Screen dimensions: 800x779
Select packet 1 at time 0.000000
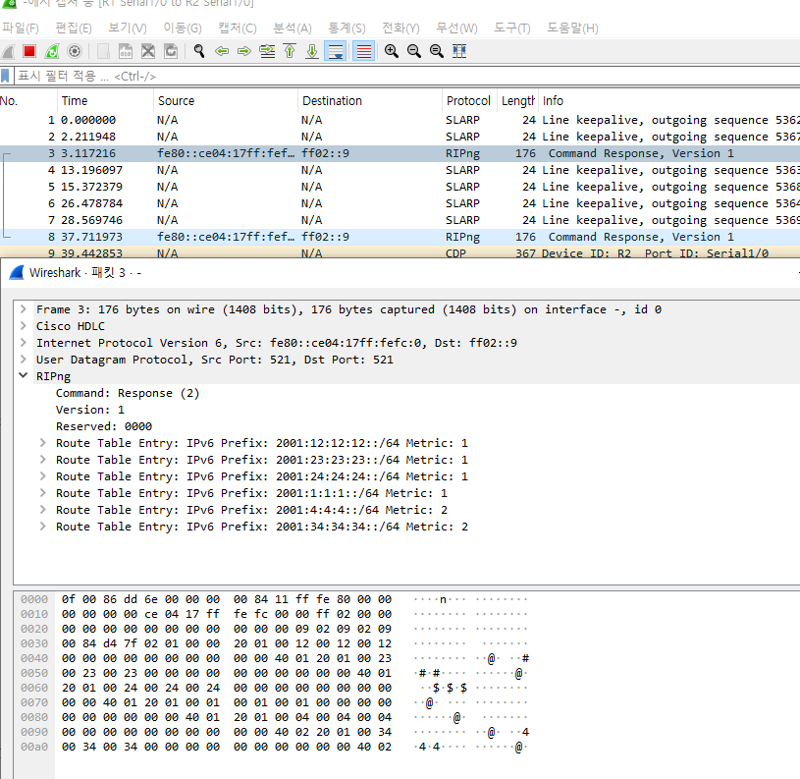tap(400, 120)
